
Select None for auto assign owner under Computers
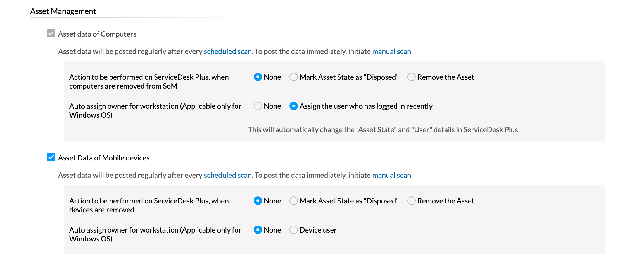point(258,106)
